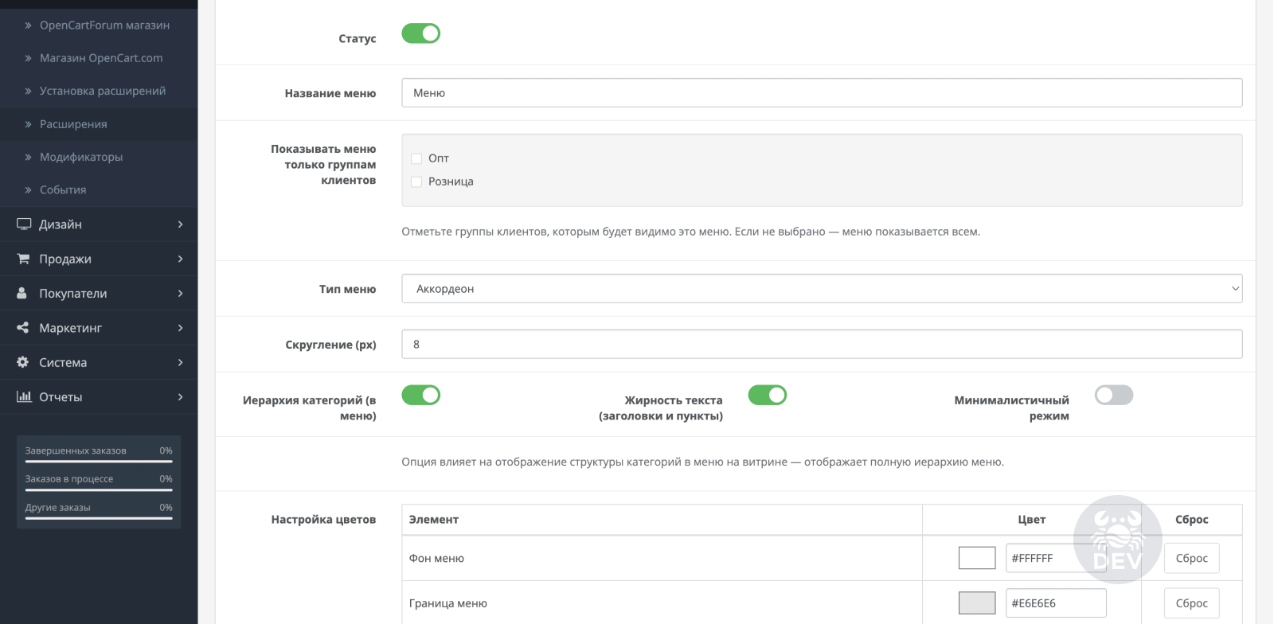Viewport: 1274px width, 624px height.
Task: Expand the Продажи menu chevron
Action: 181,259
